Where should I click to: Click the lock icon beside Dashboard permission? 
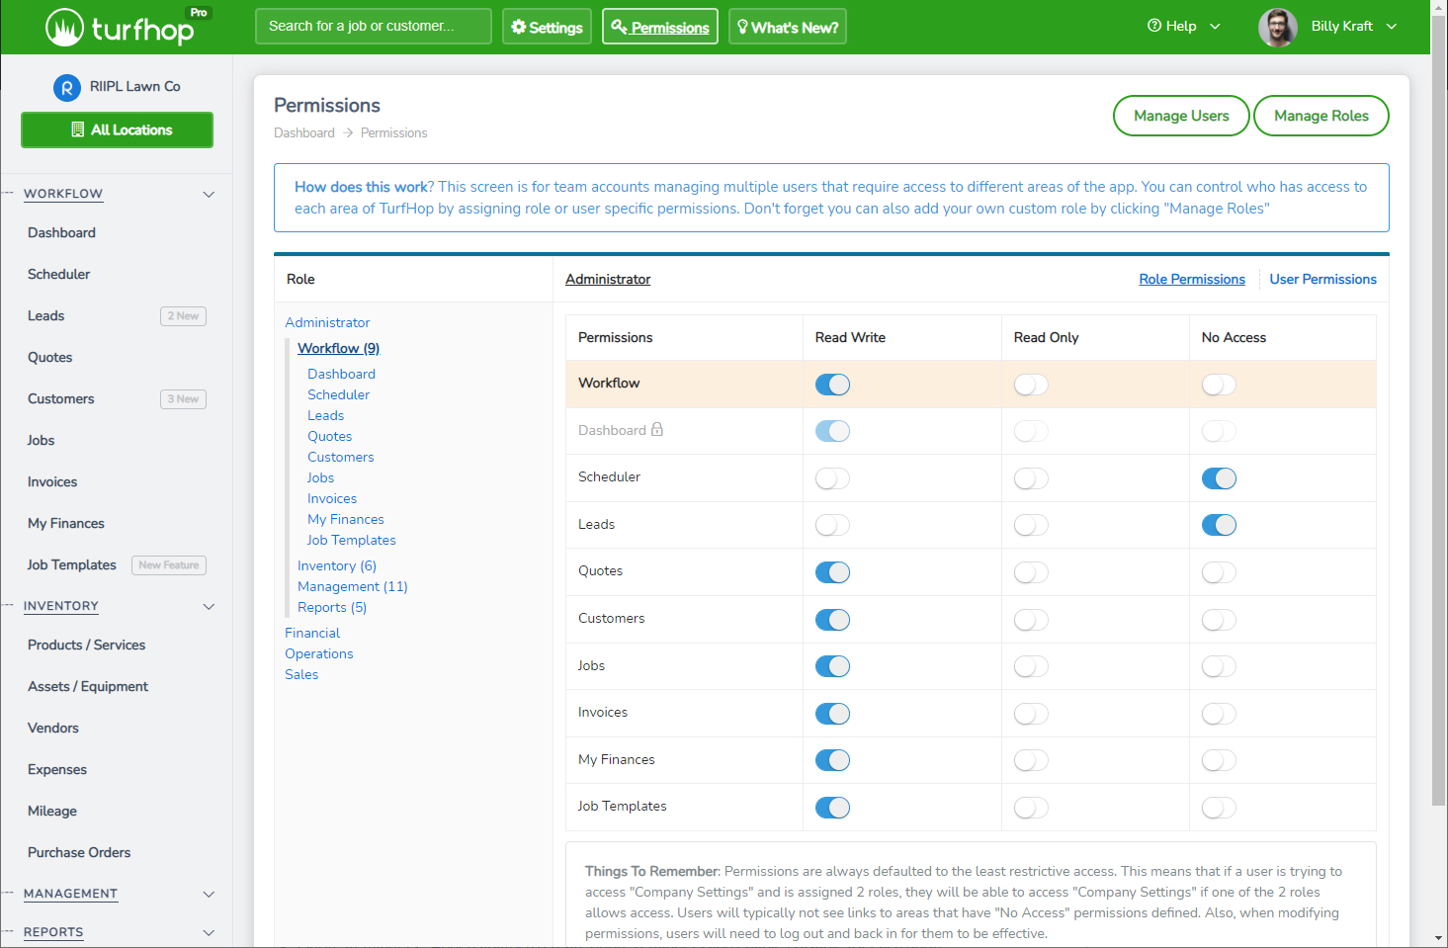click(x=657, y=430)
